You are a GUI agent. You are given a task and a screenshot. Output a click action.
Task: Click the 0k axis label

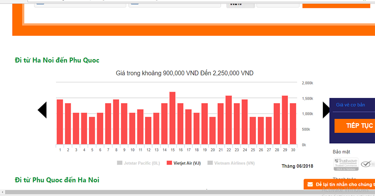pyautogui.click(x=304, y=145)
